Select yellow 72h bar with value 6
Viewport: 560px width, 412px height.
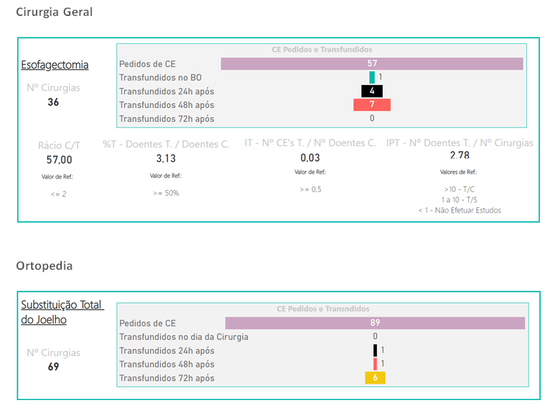coord(375,378)
